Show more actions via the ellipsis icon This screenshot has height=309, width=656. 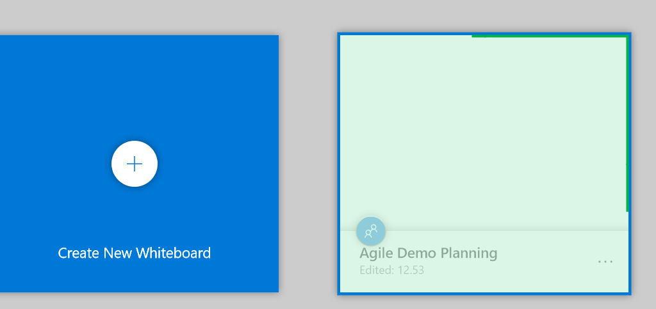pos(605,262)
